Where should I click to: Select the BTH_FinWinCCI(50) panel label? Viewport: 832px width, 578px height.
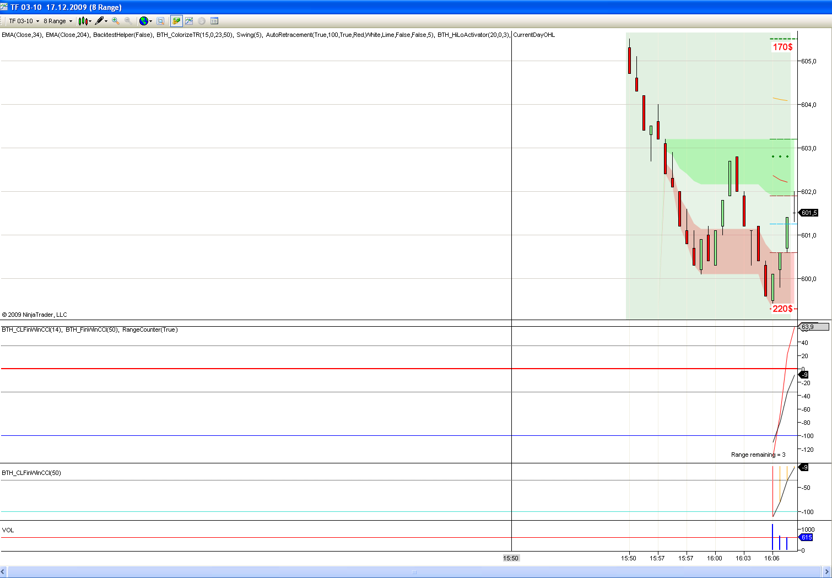(x=92, y=329)
